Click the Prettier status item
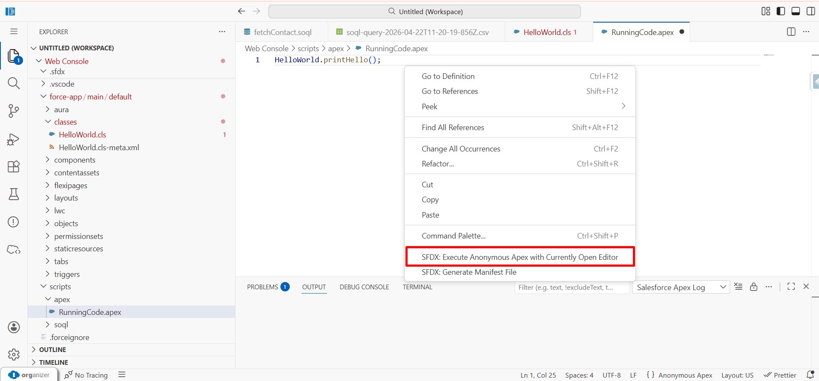Image resolution: width=819 pixels, height=381 pixels. 780,375
